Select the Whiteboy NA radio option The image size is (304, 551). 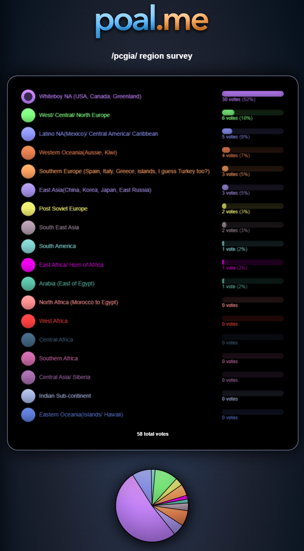click(x=28, y=97)
